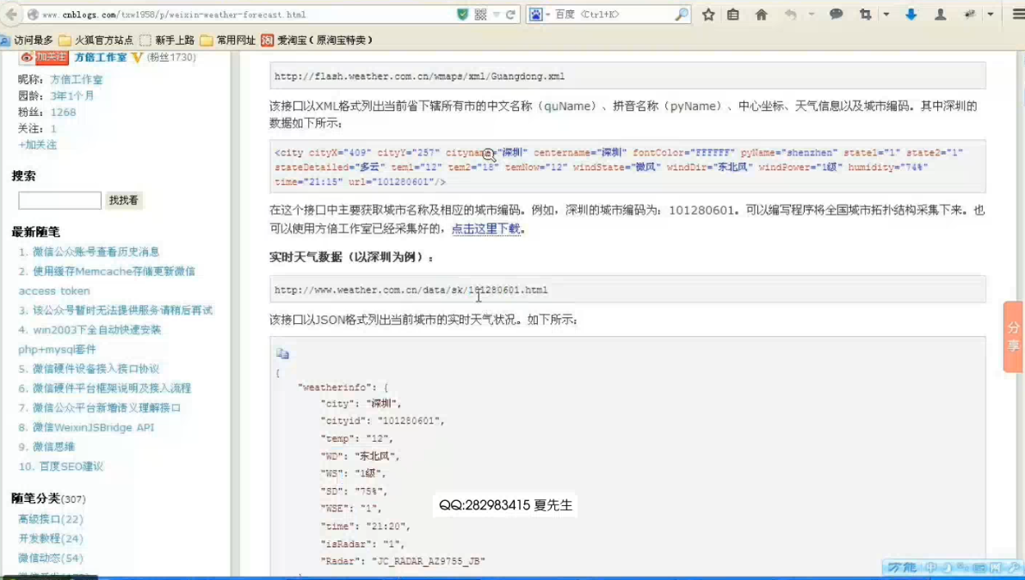This screenshot has height=580, width=1025.
Task: Open the 点击这里下载 download link
Action: pos(485,229)
